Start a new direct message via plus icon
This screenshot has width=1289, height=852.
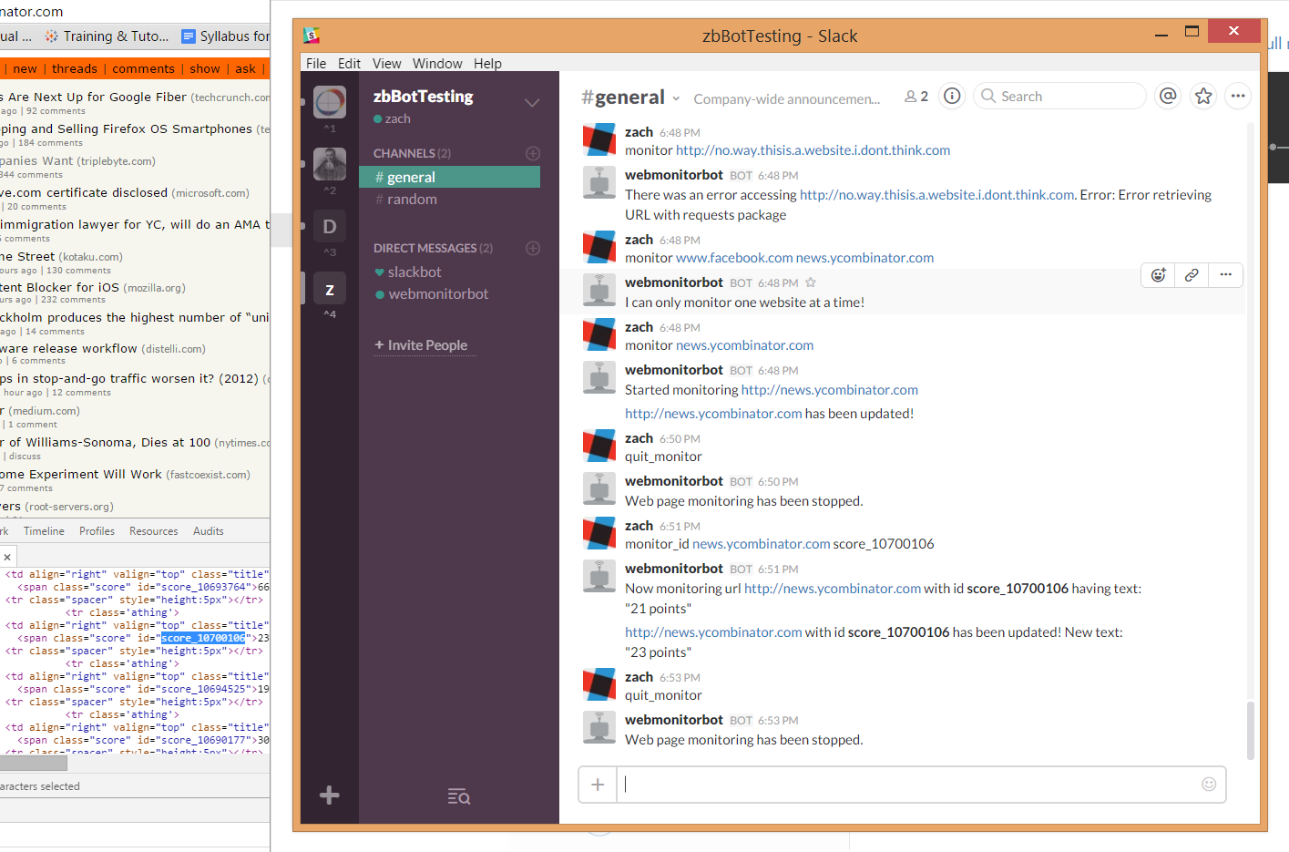[x=533, y=248]
